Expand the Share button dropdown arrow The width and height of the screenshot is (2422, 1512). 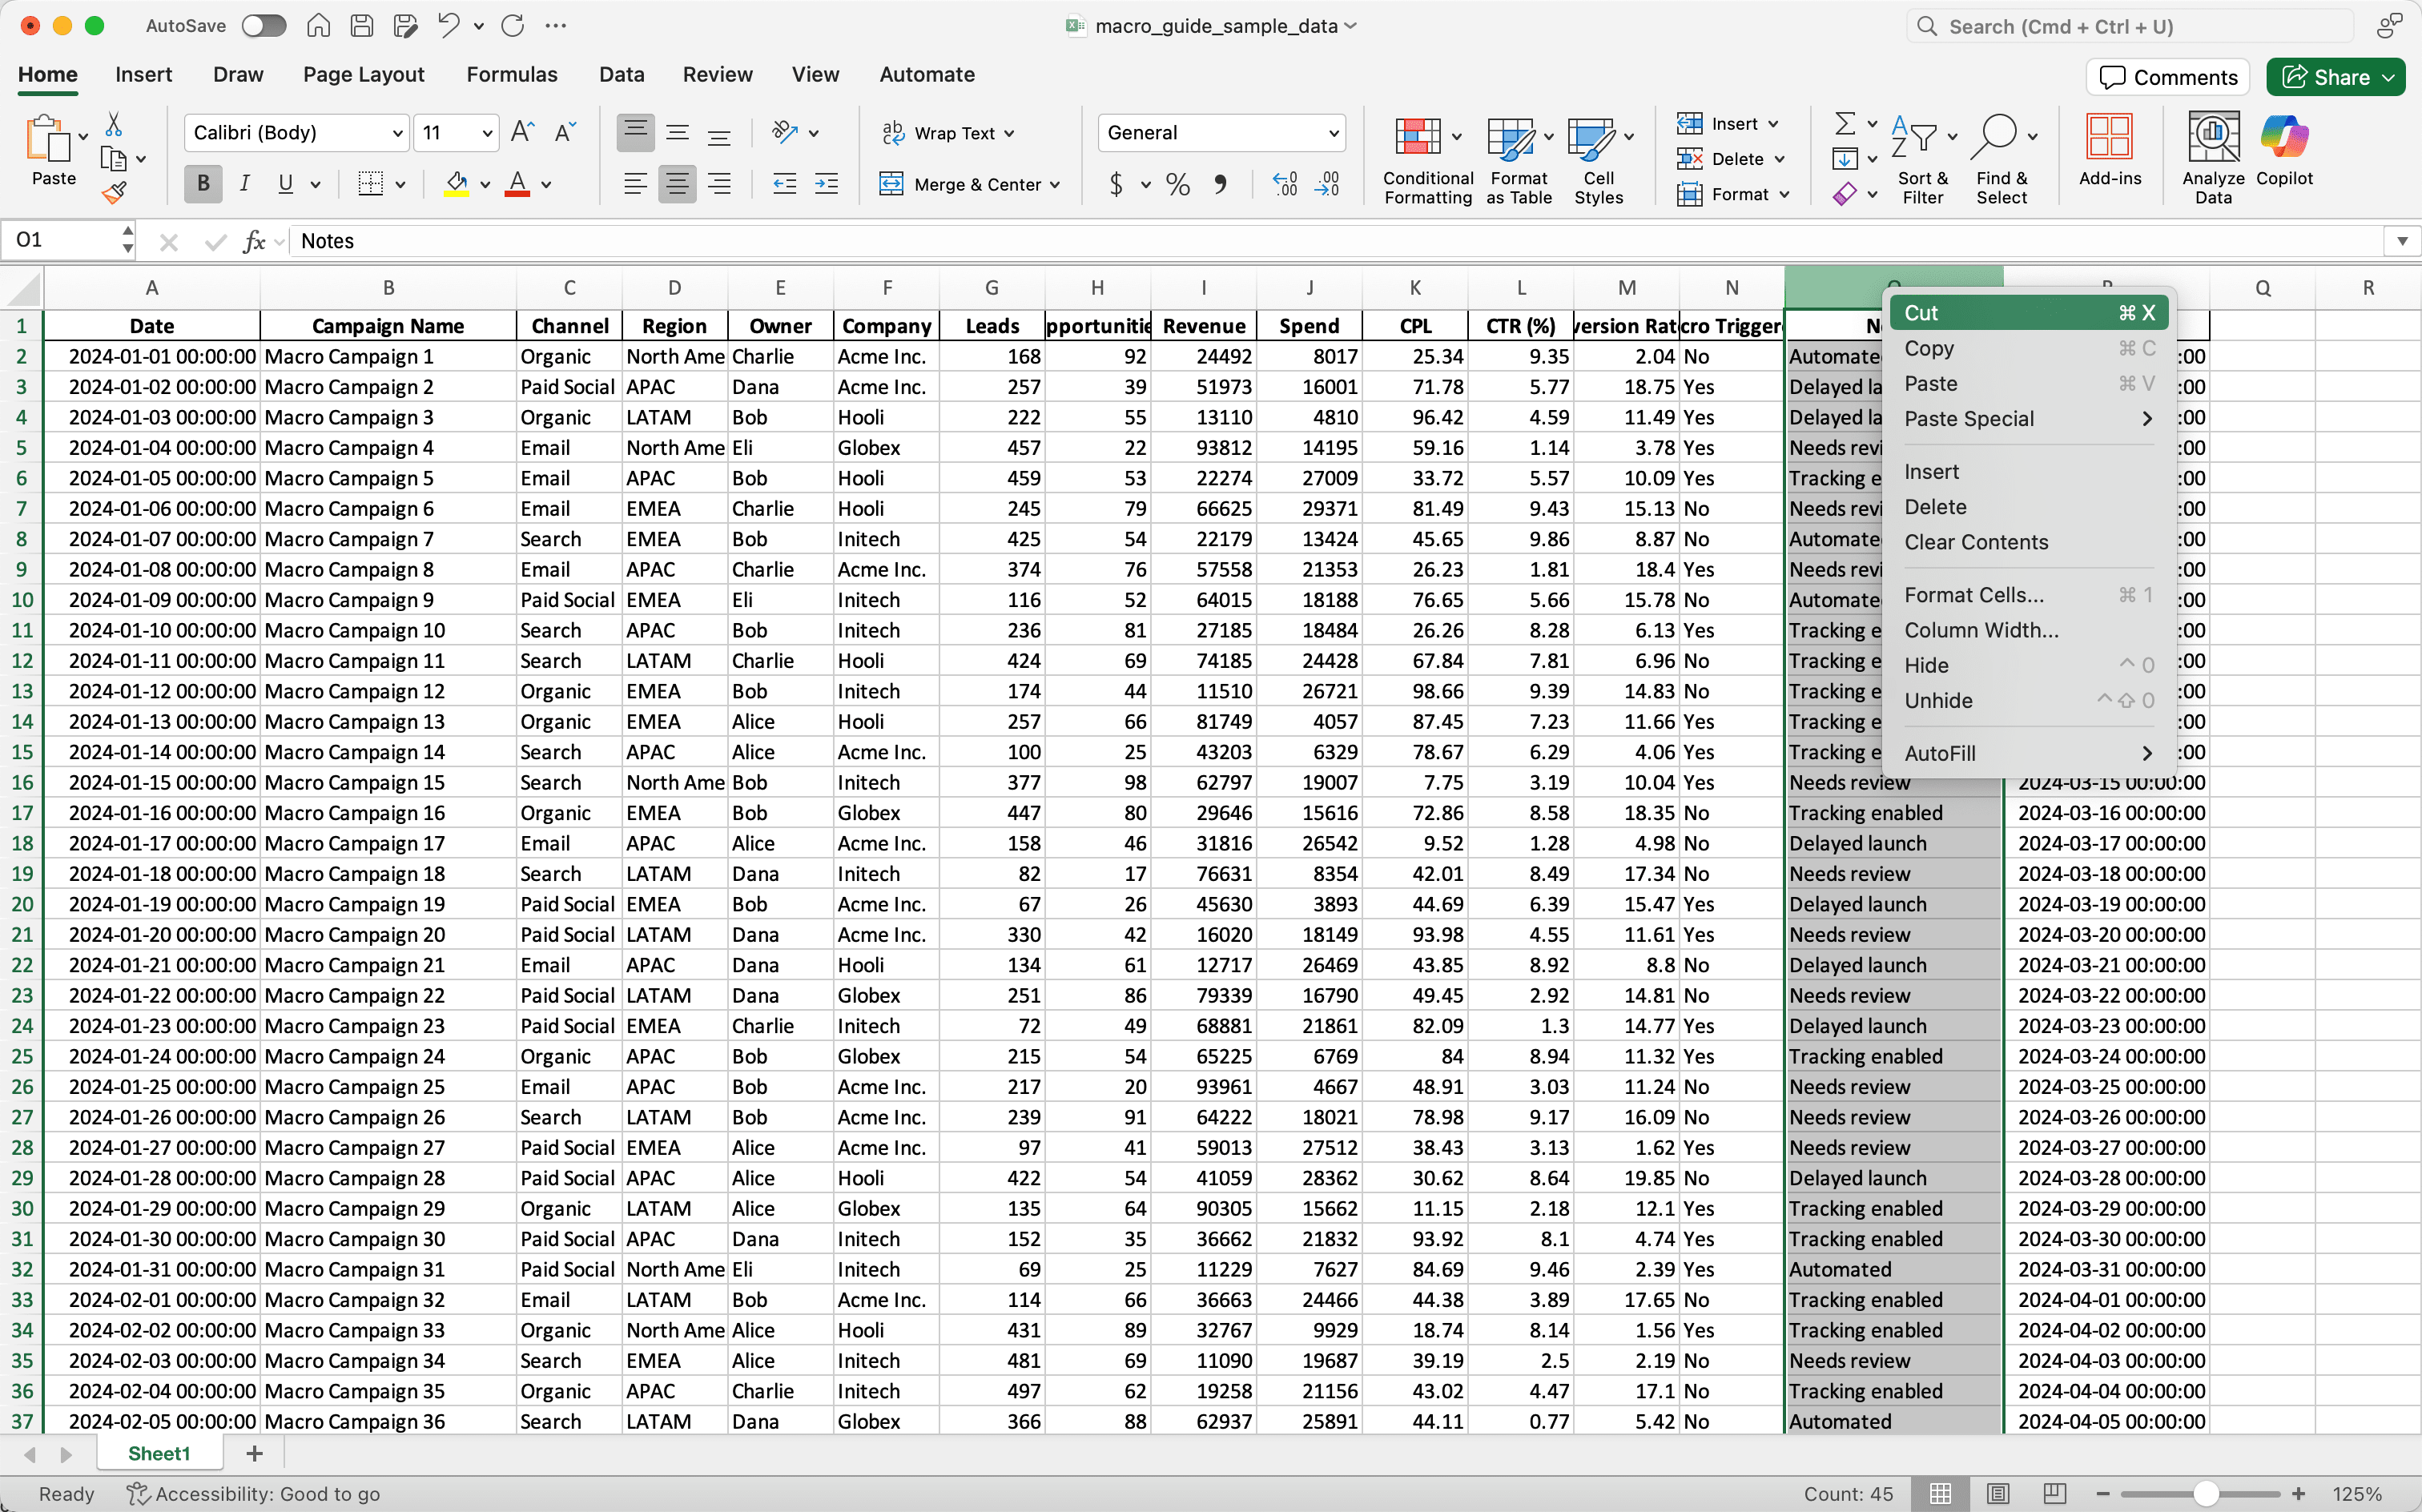point(2389,77)
